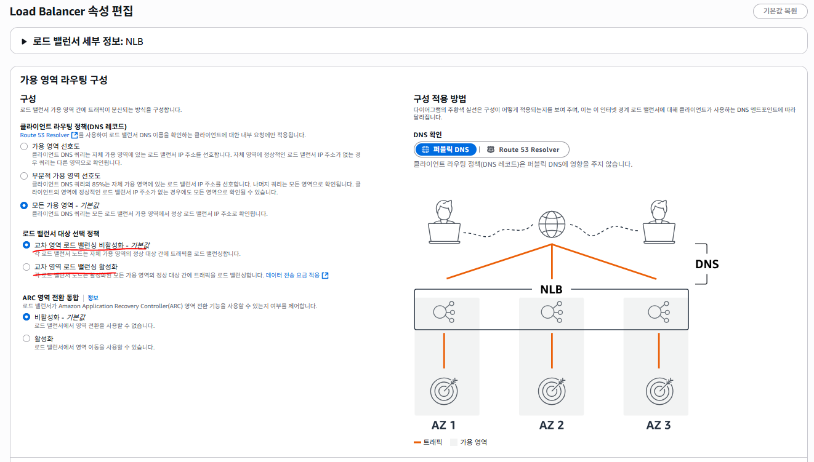Click the left client user icon

coord(445,221)
